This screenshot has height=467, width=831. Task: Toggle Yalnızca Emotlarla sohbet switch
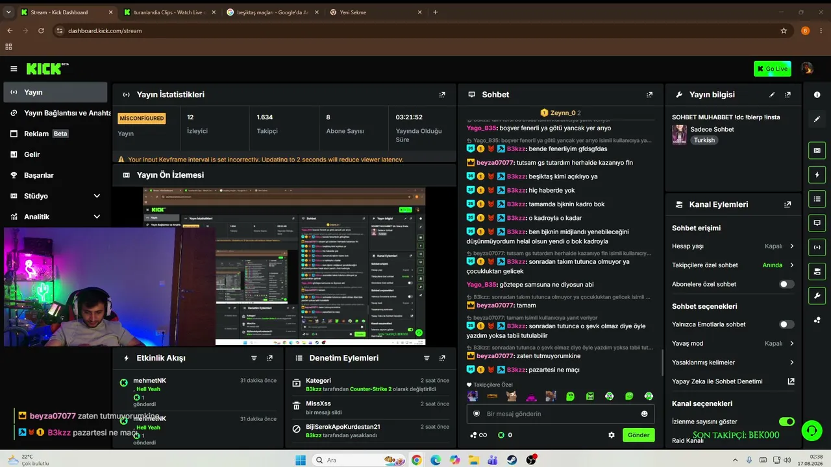coord(786,324)
